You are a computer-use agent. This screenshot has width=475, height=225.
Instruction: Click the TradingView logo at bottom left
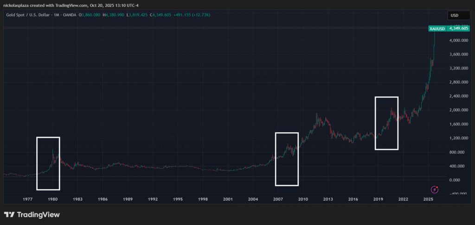(32, 215)
